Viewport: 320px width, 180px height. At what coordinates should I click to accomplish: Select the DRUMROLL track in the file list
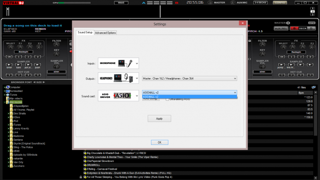point(95,165)
